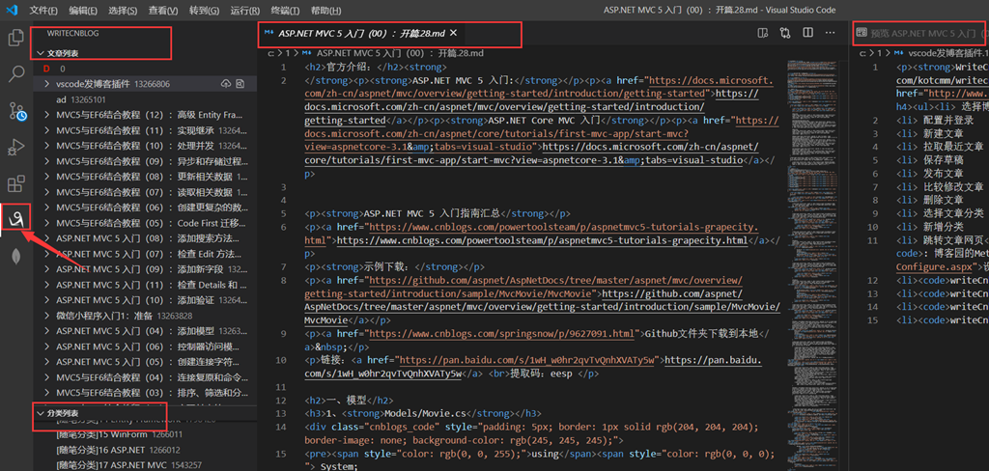Open the 转到(G) menu
Image resolution: width=989 pixels, height=471 pixels.
(x=205, y=10)
